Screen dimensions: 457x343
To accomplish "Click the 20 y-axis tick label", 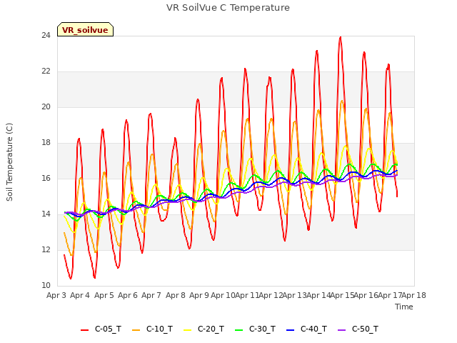I will click(46, 107).
